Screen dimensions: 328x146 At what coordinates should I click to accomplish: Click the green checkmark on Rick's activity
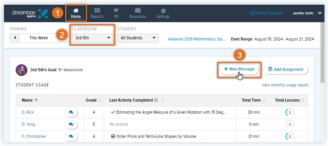113,112
